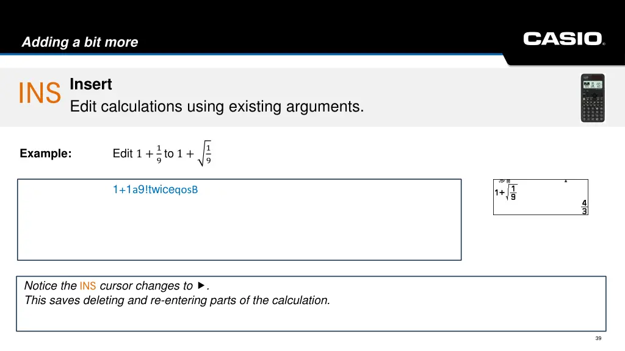Click the large orange INS symbol

(40, 93)
